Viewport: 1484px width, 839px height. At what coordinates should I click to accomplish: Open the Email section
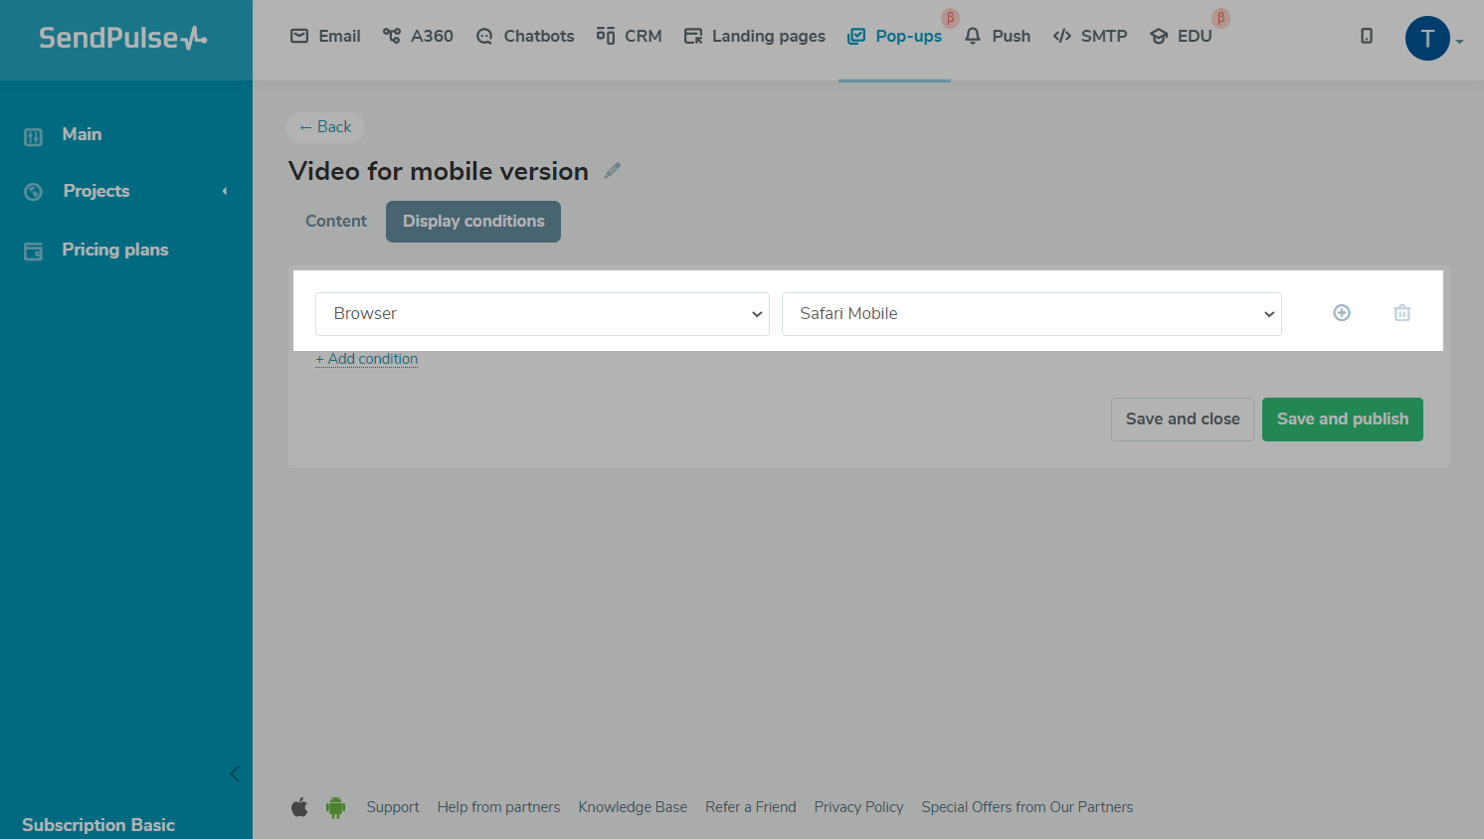325,36
